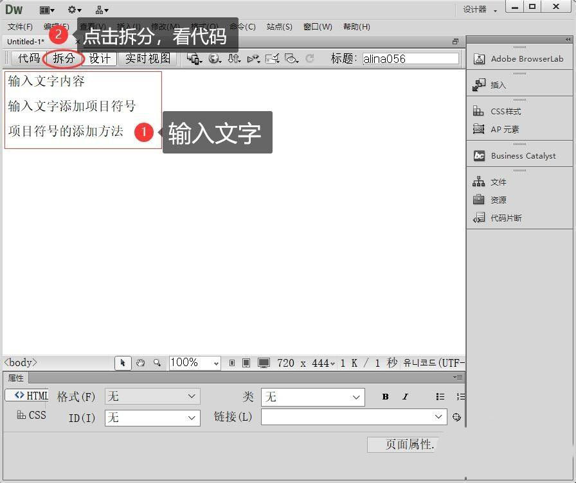Select the Hand tool in the status bar
This screenshot has width=576, height=483.
click(x=140, y=363)
